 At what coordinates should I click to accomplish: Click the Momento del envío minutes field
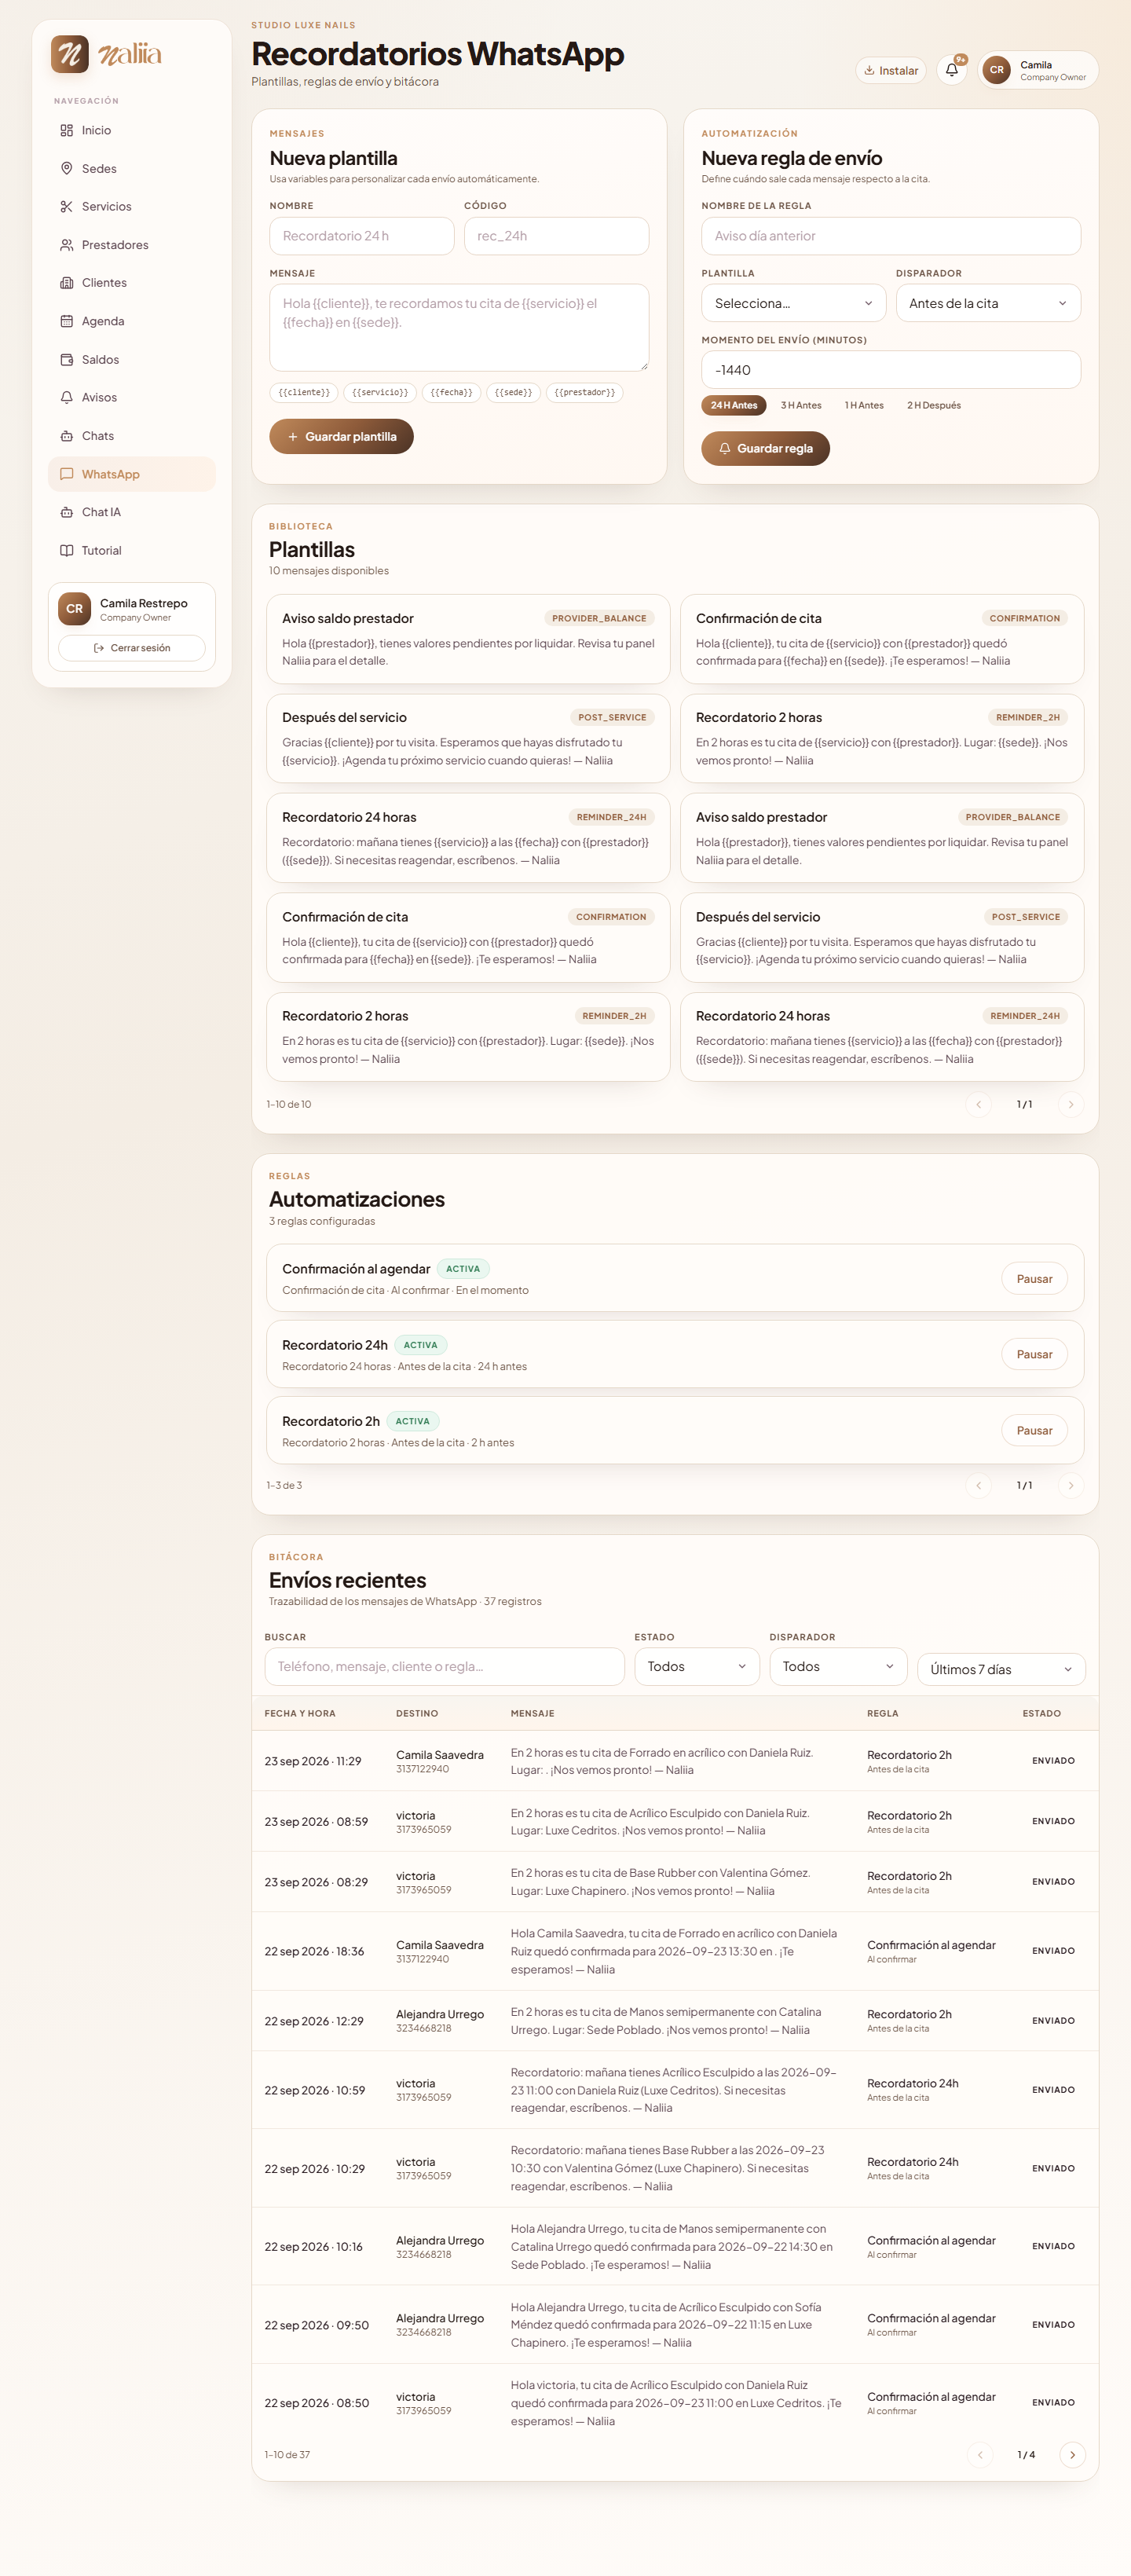[891, 369]
